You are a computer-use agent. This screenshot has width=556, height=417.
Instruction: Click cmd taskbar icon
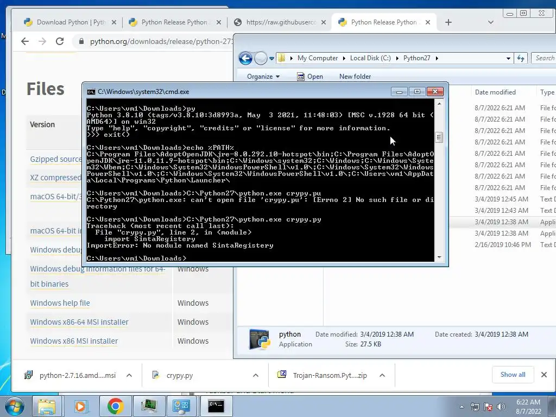pyautogui.click(x=216, y=406)
